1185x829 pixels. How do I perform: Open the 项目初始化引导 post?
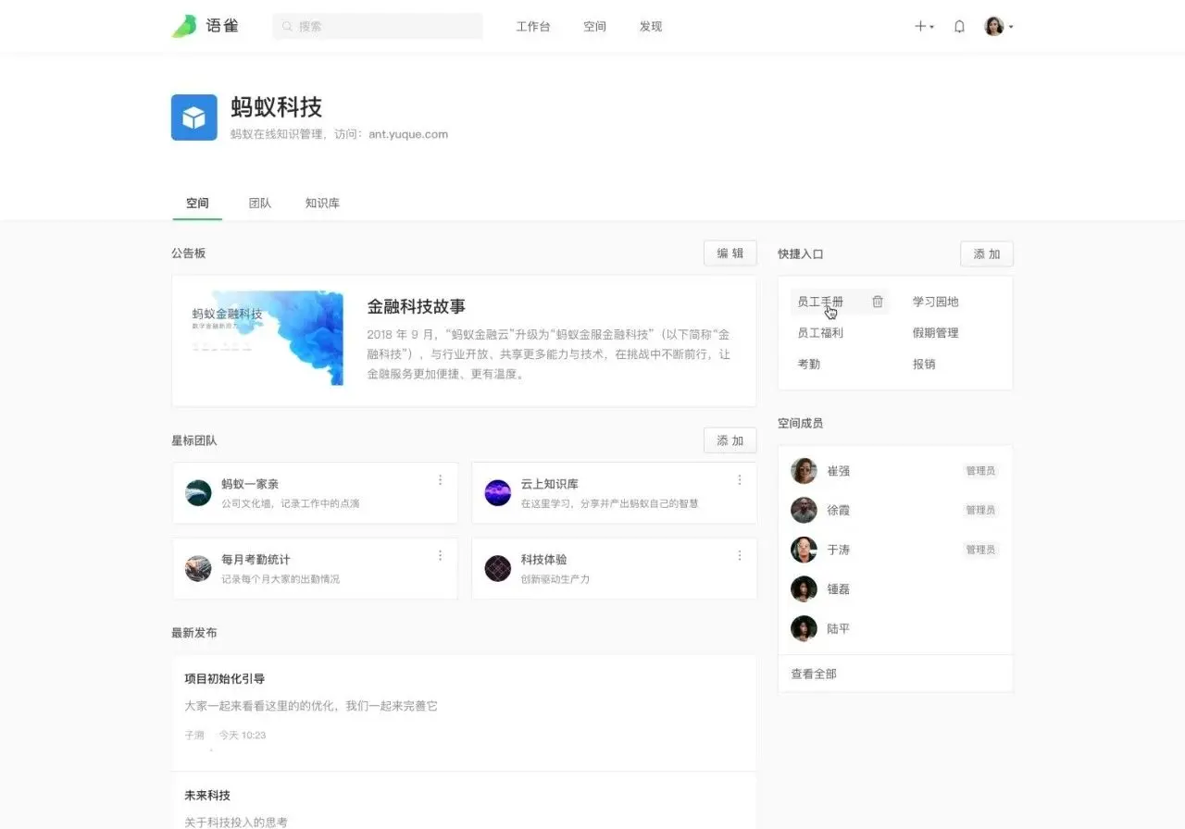pos(225,679)
